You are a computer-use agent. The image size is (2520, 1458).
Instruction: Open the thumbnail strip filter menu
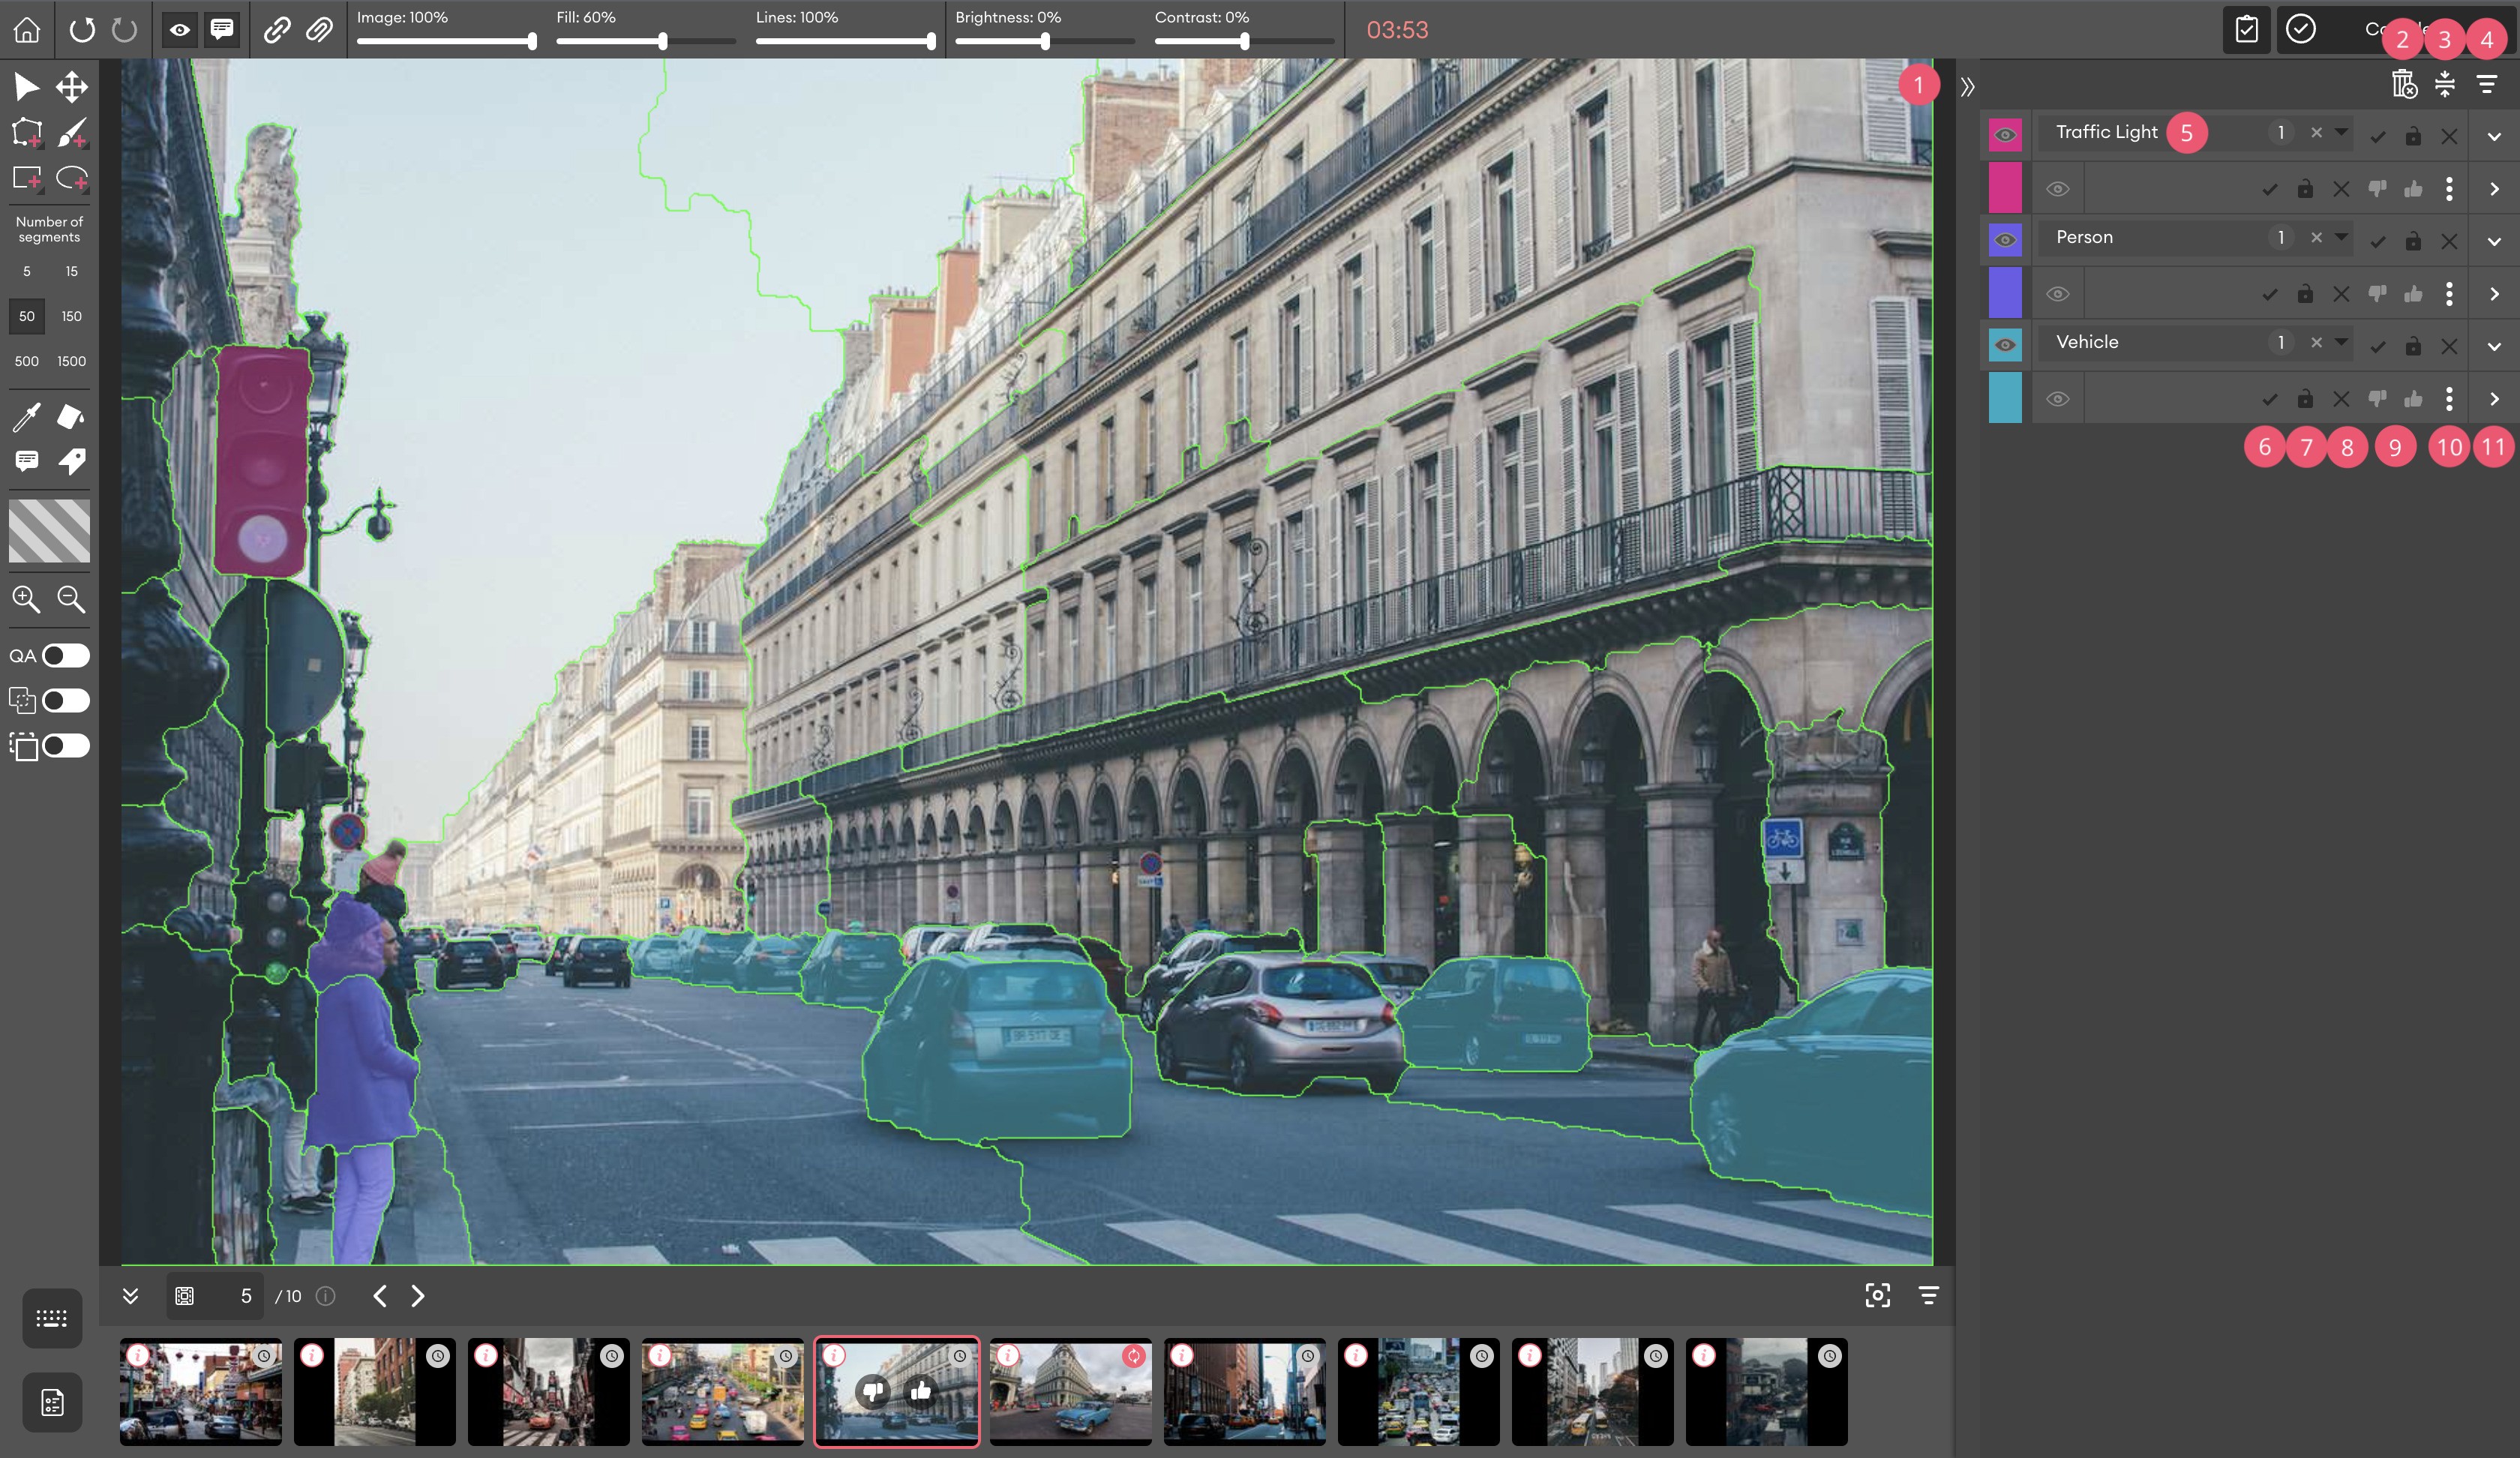pyautogui.click(x=1929, y=1296)
